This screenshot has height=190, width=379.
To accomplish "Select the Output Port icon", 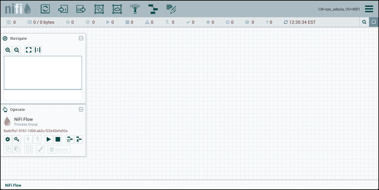I will tap(81, 9).
